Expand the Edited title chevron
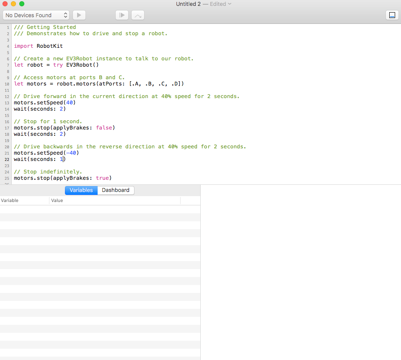Image resolution: width=401 pixels, height=360 pixels. [230, 4]
